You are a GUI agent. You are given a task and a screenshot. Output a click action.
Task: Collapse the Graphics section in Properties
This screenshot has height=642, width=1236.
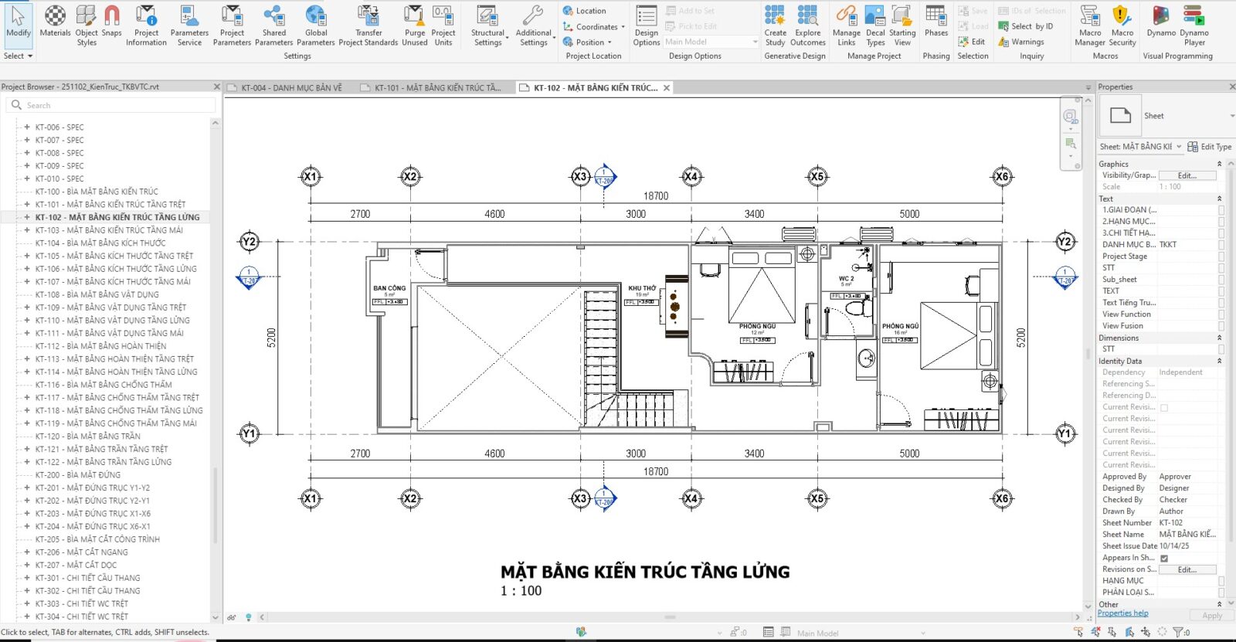[1220, 164]
